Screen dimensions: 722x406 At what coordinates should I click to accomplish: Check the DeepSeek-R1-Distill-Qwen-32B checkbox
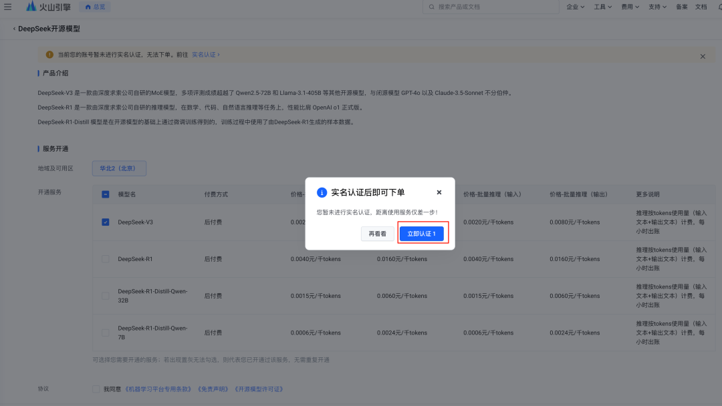click(x=106, y=296)
